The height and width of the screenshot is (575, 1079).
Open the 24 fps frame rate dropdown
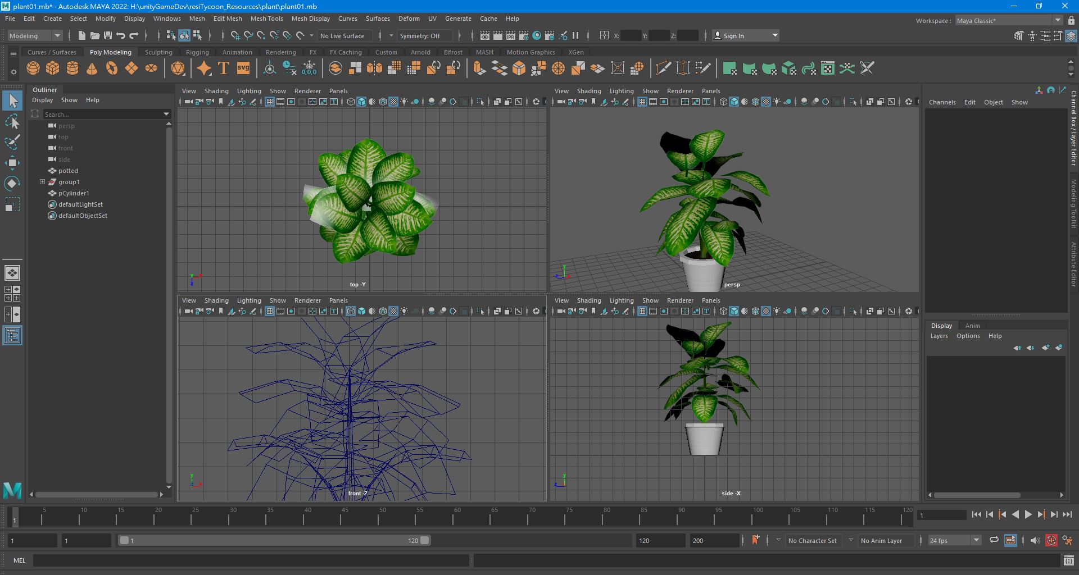[x=954, y=540]
